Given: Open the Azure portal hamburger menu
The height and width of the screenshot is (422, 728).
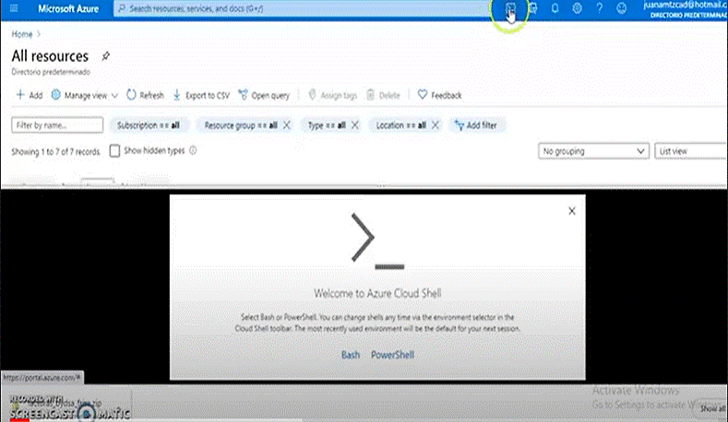Looking at the screenshot, I should tap(14, 8).
